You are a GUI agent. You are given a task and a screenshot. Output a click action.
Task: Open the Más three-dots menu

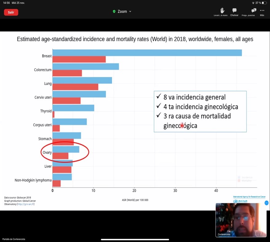point(262,10)
